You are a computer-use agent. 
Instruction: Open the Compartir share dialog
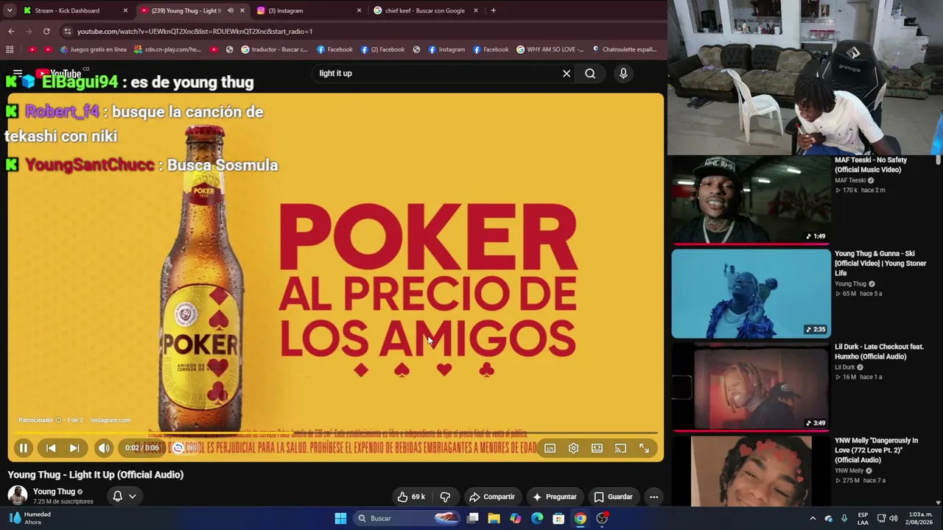tap(492, 497)
